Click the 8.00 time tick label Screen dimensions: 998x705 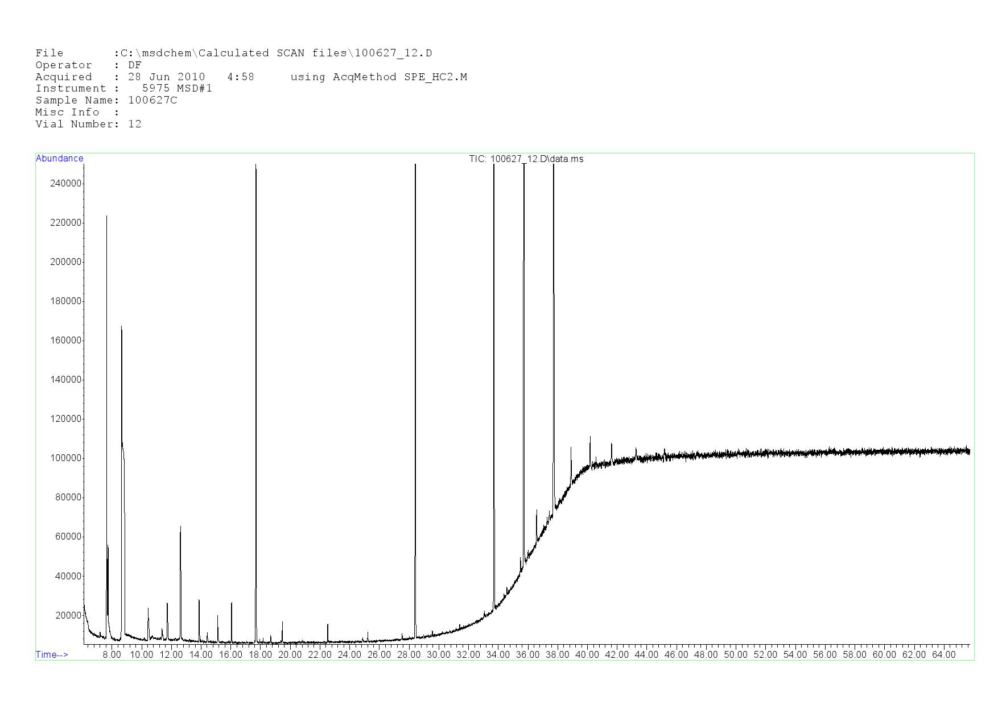coord(112,655)
